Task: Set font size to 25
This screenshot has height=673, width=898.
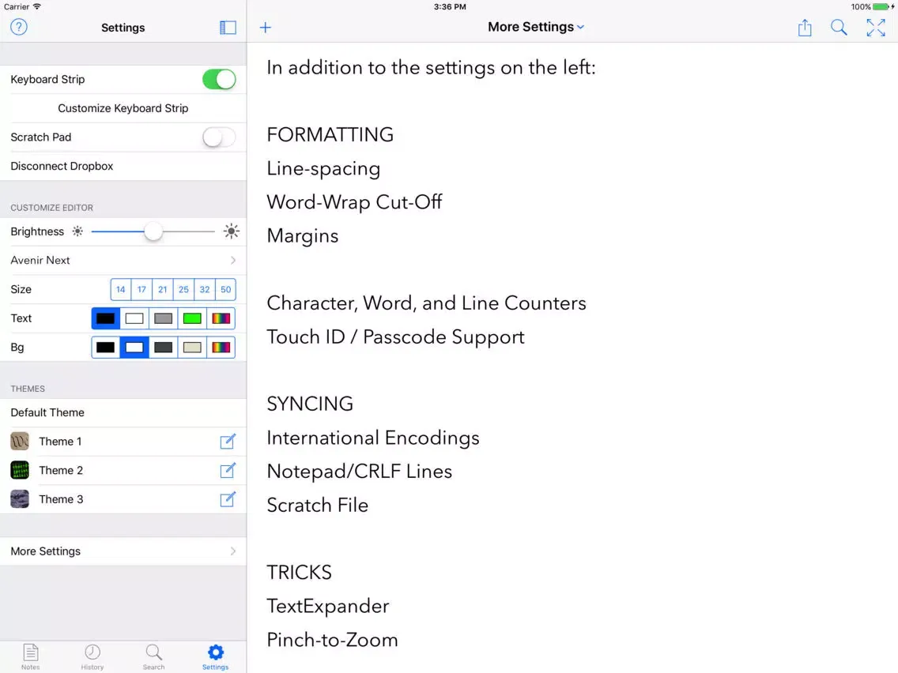Action: [183, 290]
